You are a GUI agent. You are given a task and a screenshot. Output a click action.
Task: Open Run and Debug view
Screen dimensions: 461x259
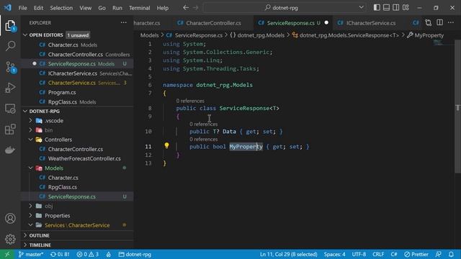point(10,88)
